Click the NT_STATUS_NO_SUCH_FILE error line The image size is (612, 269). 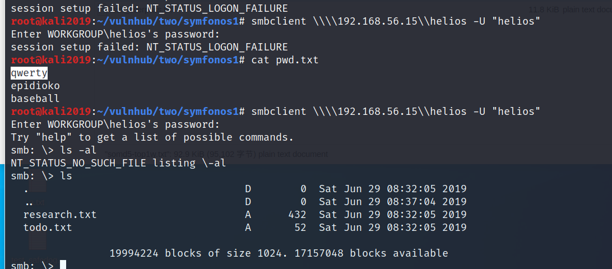[118, 163]
